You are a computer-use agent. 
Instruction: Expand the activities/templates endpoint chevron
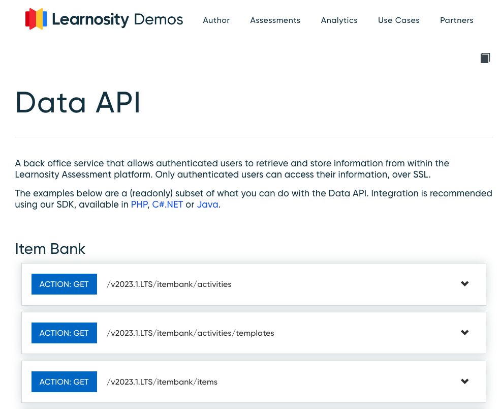click(x=464, y=333)
